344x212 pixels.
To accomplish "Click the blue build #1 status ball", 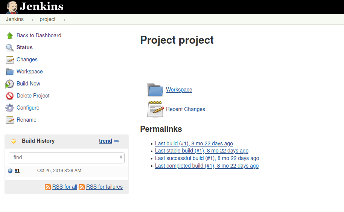I will click(x=10, y=171).
